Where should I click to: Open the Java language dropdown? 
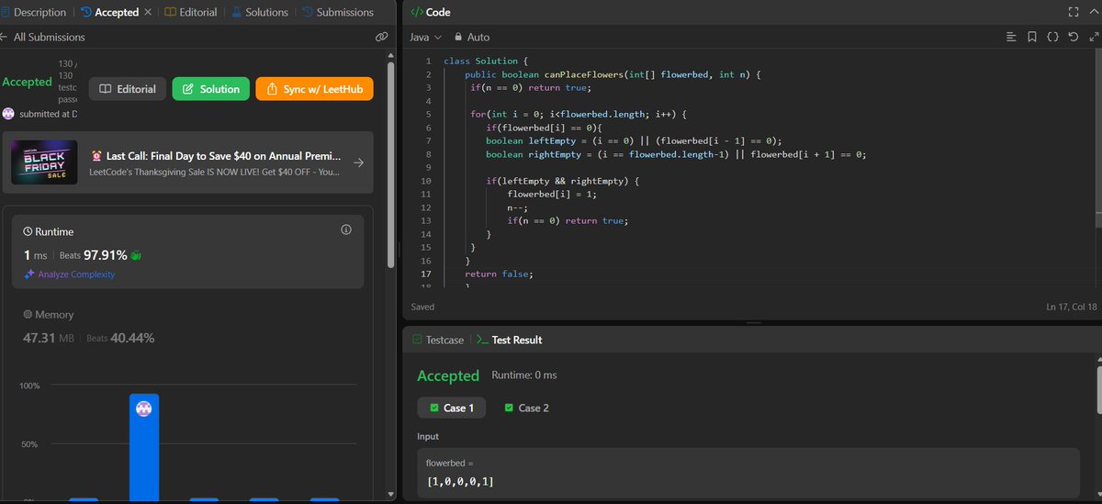[425, 37]
